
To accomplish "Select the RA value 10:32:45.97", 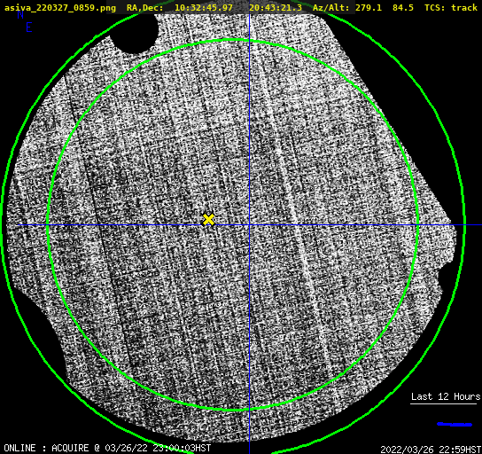I will pyautogui.click(x=204, y=7).
